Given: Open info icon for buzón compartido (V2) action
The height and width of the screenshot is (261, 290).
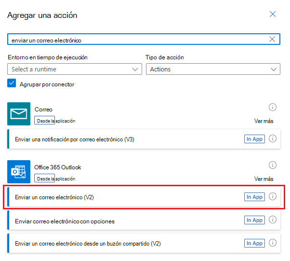Looking at the screenshot, I should coord(273,243).
